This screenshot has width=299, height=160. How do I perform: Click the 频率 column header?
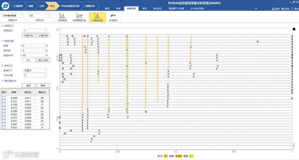point(14,92)
